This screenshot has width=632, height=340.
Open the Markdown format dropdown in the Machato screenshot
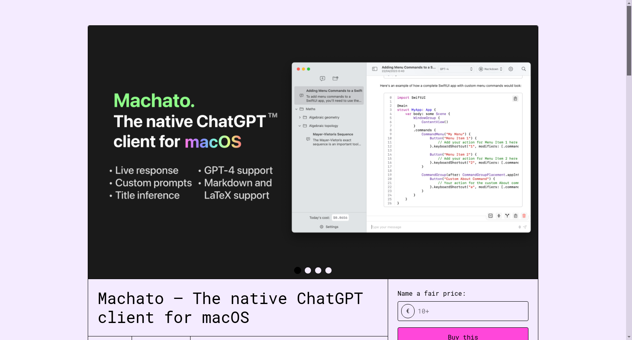pos(491,69)
